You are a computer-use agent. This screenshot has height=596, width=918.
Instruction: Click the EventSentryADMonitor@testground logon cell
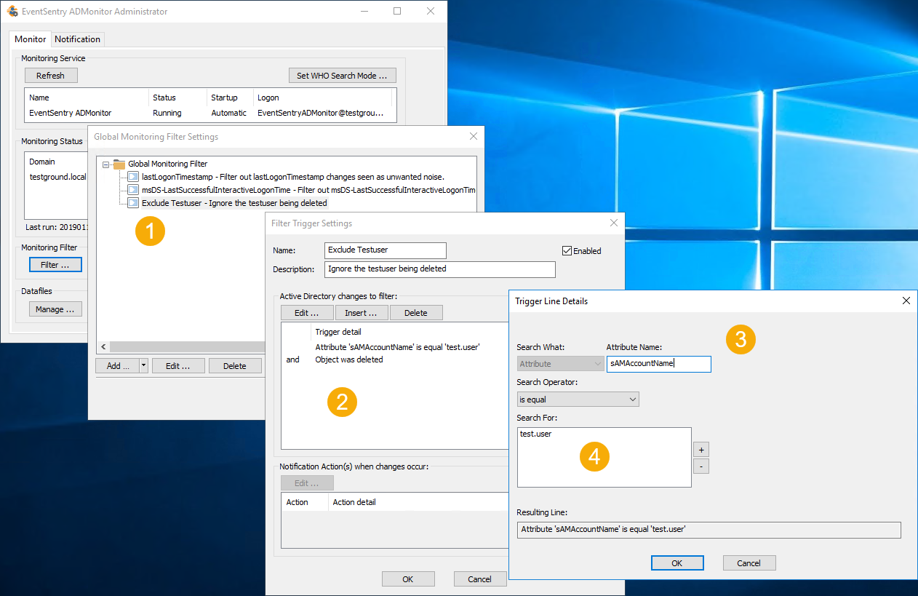click(x=320, y=114)
